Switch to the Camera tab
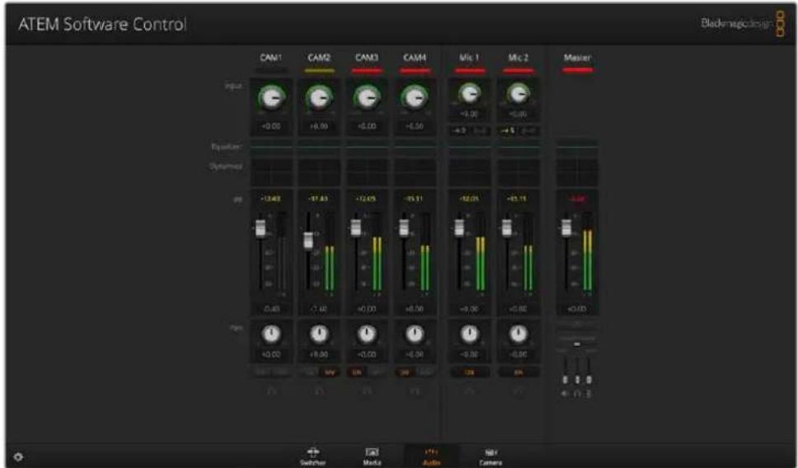Viewport: 798px width, 468px height. [x=491, y=456]
